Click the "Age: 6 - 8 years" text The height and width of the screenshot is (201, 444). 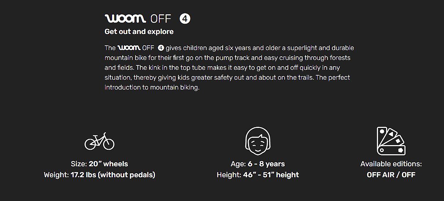tap(258, 164)
